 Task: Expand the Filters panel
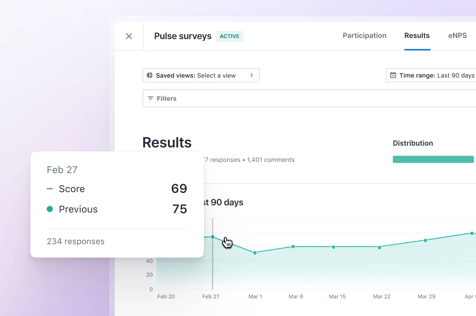pos(167,98)
